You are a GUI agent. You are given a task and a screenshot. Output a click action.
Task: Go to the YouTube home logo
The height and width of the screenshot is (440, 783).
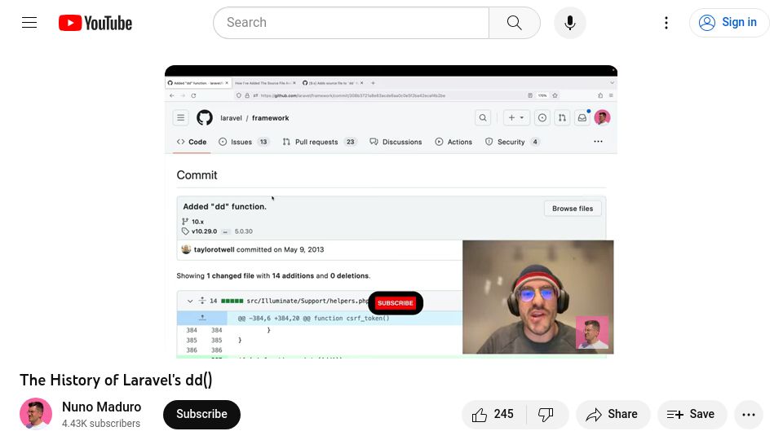95,23
